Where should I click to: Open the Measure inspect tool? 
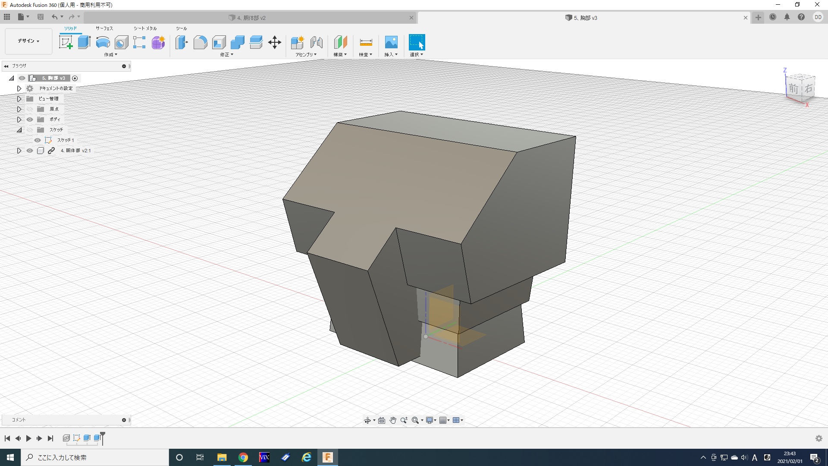click(x=366, y=42)
